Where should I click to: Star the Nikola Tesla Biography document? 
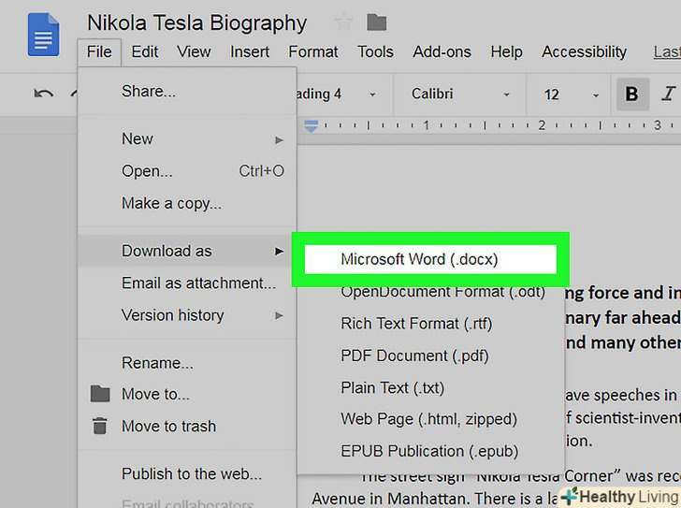(344, 22)
